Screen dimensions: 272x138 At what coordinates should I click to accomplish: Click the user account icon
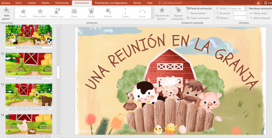click(266, 3)
